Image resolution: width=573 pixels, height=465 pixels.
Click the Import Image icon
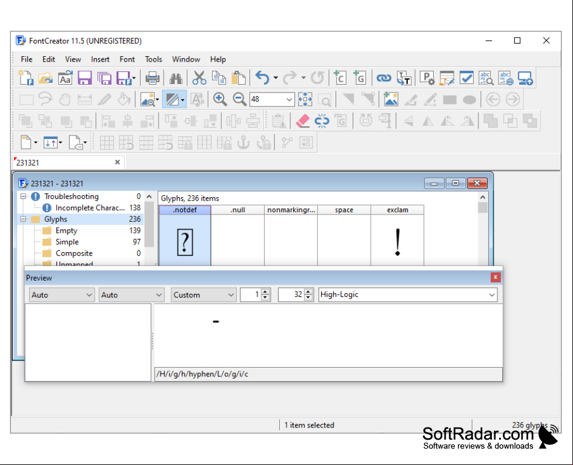click(391, 99)
